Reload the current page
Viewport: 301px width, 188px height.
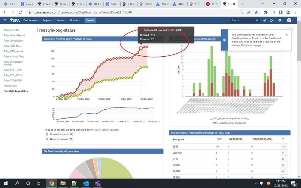point(20,12)
